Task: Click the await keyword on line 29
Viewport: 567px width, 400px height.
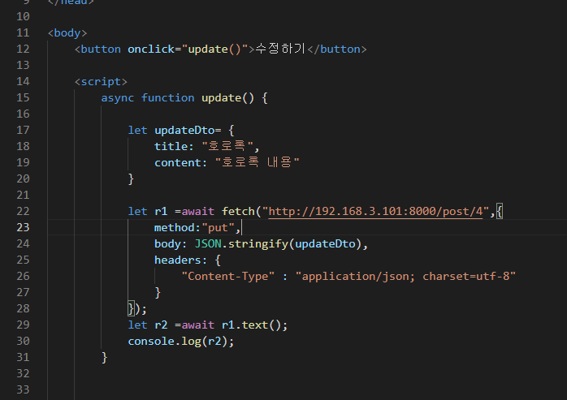Action: pyautogui.click(x=197, y=325)
